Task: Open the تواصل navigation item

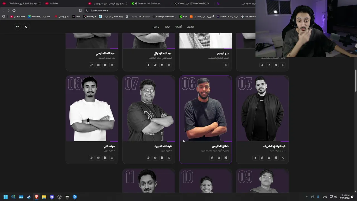Action: (156, 27)
